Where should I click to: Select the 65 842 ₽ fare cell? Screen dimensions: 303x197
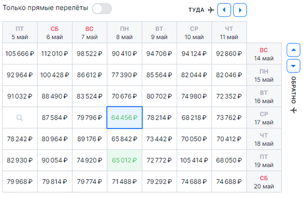click(124, 139)
